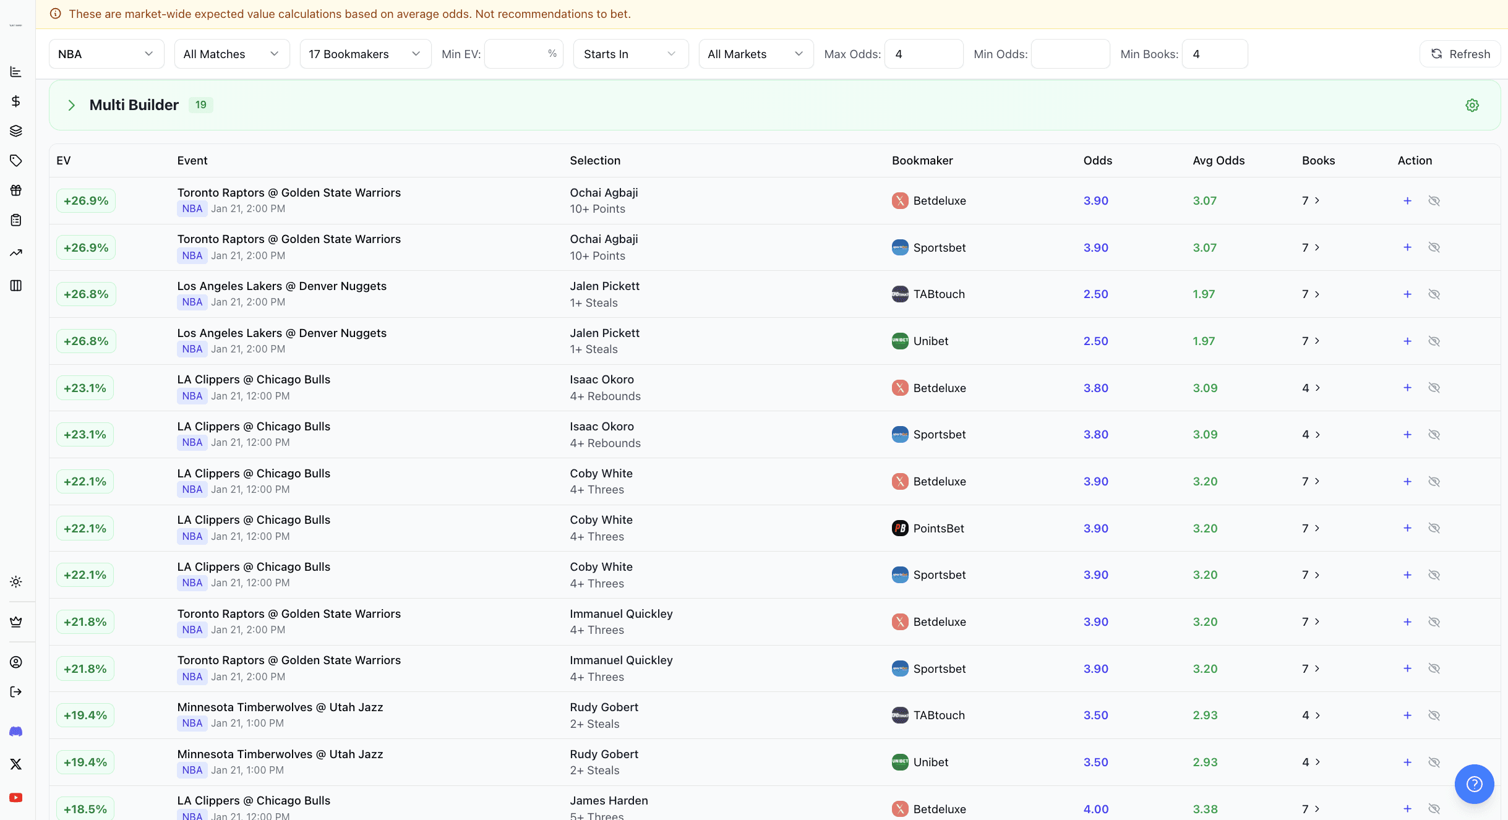1508x820 pixels.
Task: Open the NBA league dropdown
Action: click(106, 54)
